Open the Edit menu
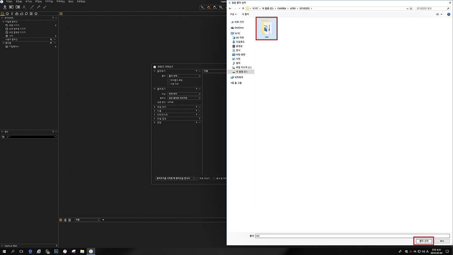The width and height of the screenshot is (453, 255). 18,2
